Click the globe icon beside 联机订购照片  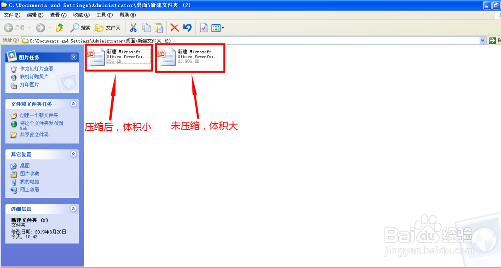(x=14, y=77)
